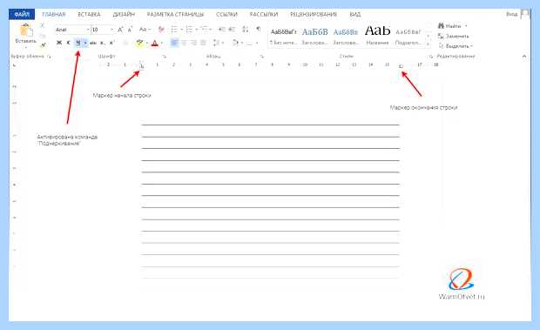Toggle superscript x² formatting

click(x=111, y=43)
